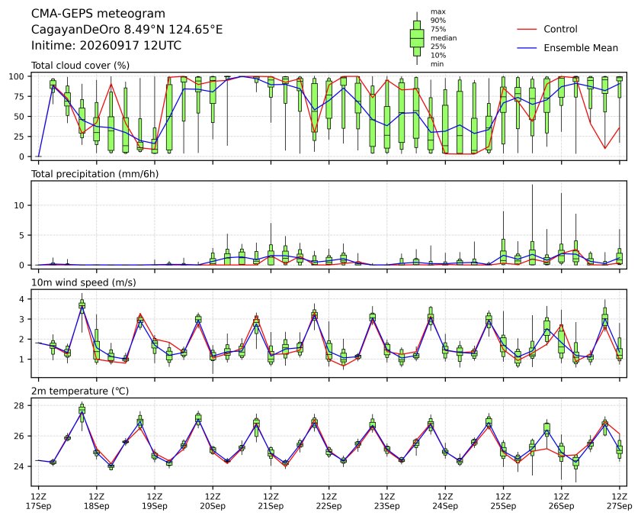This screenshot has height=519, width=641.
Task: Click the 28 tick on temperature axis
Action: tap(20, 405)
